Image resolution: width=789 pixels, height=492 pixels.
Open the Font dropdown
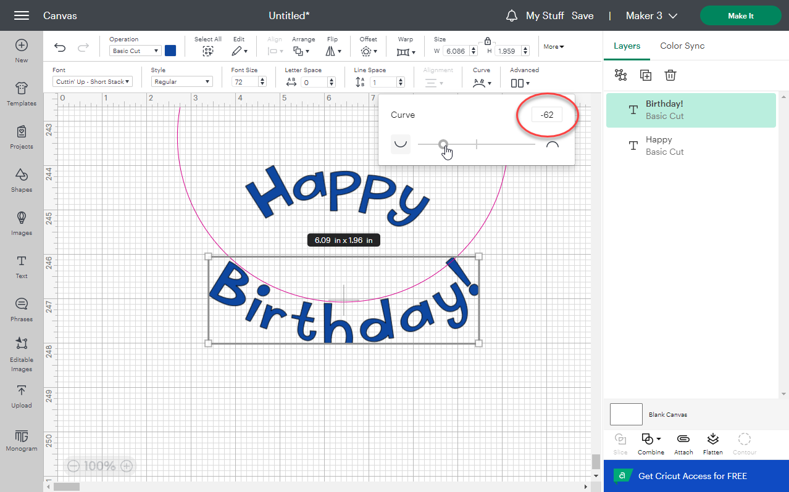(x=91, y=81)
